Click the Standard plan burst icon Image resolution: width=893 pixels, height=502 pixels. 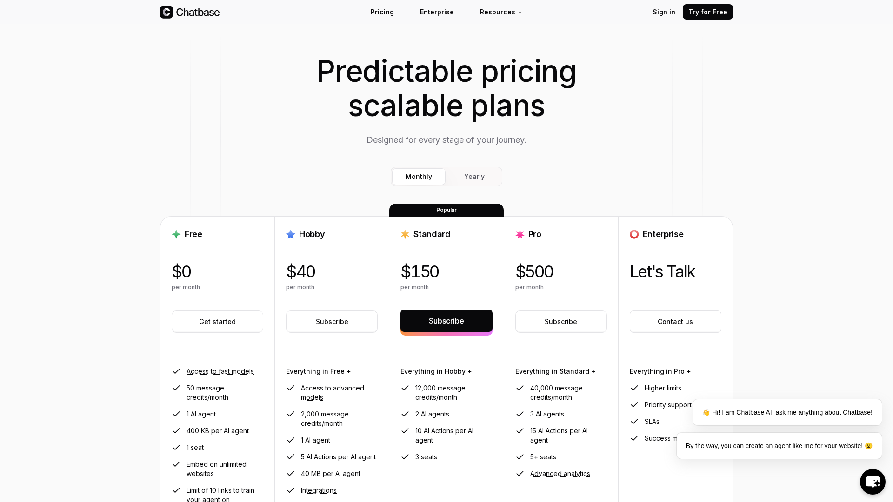[x=405, y=234]
